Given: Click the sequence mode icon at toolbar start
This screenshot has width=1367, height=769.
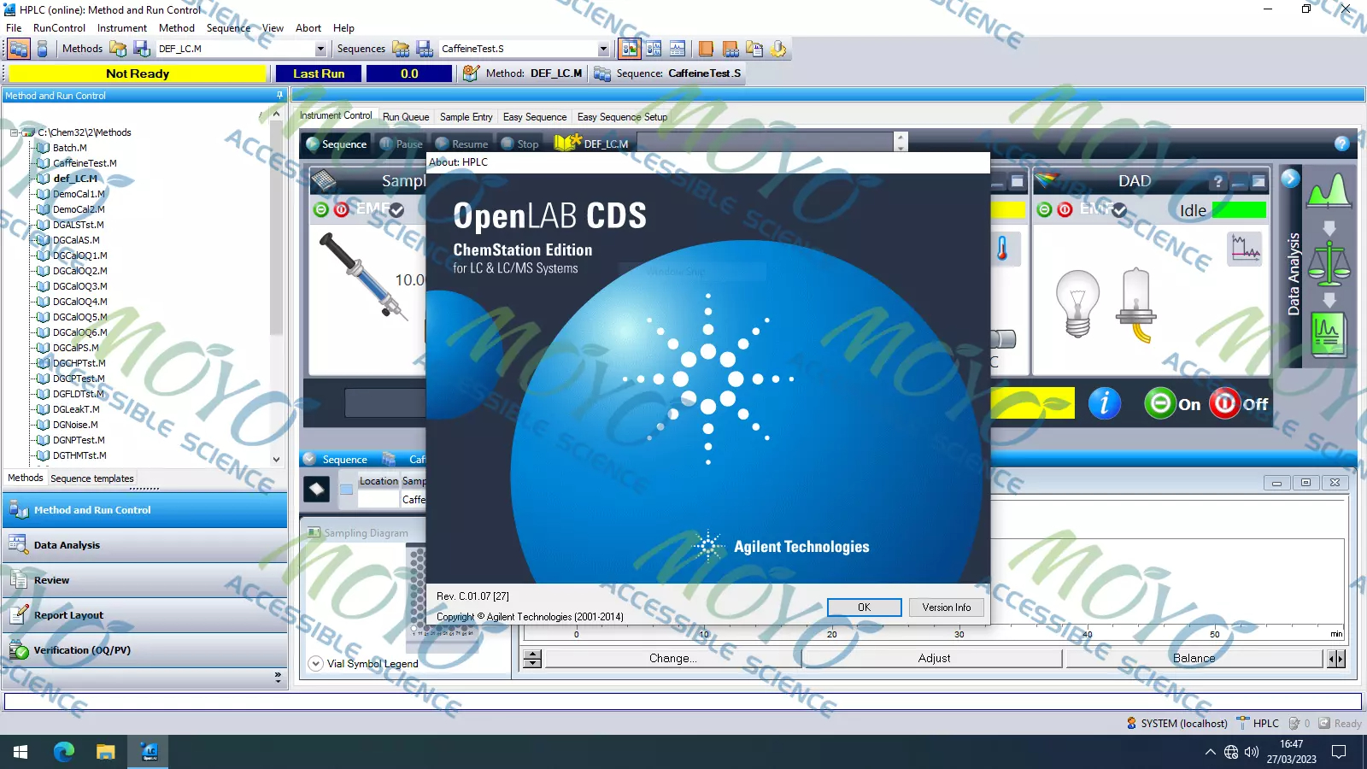Looking at the screenshot, I should click(19, 49).
